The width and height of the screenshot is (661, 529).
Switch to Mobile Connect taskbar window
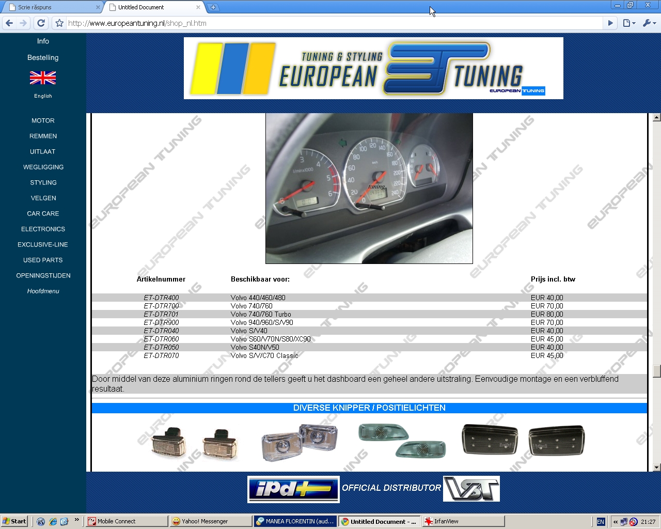click(x=127, y=521)
